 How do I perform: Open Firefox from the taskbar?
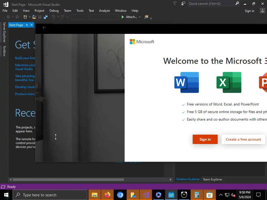(107, 195)
